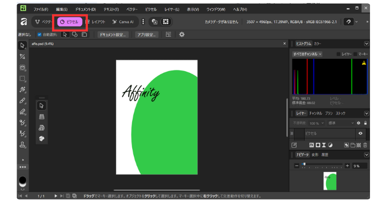
Task: Open the 標準 blend mode dropdown
Action: pyautogui.click(x=341, y=123)
